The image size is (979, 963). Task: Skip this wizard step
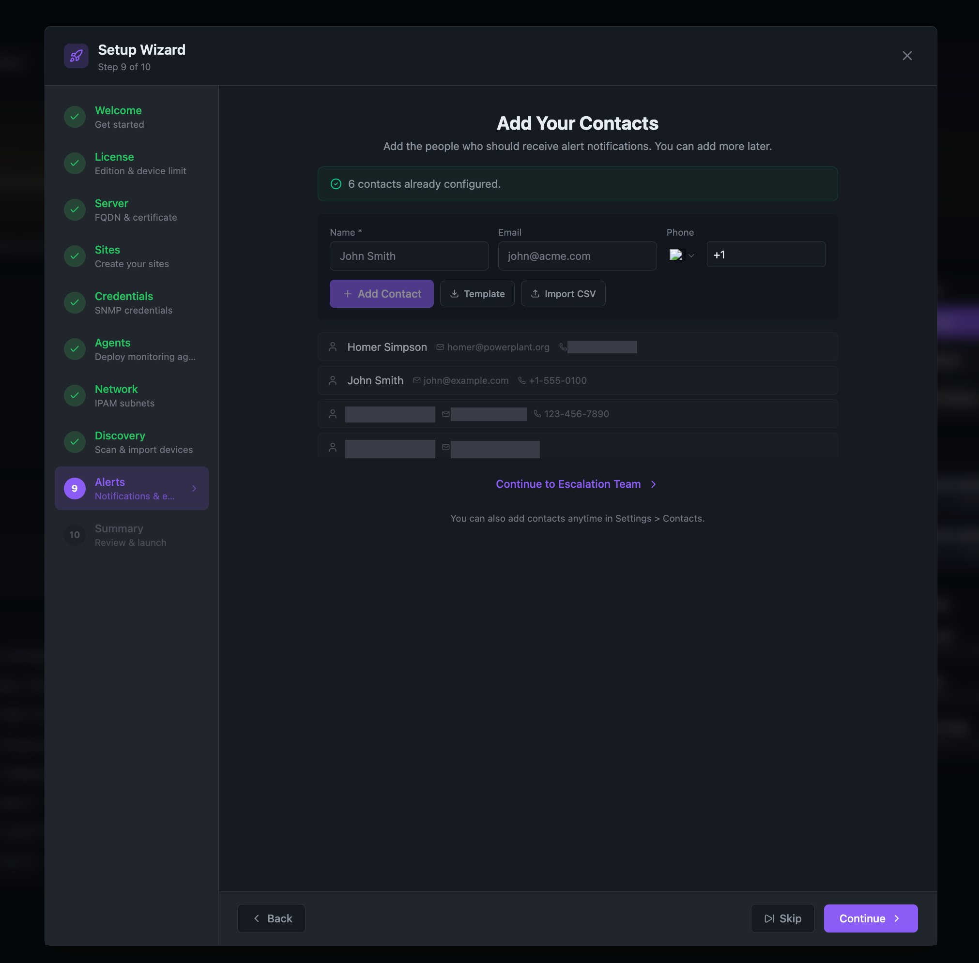pyautogui.click(x=783, y=918)
